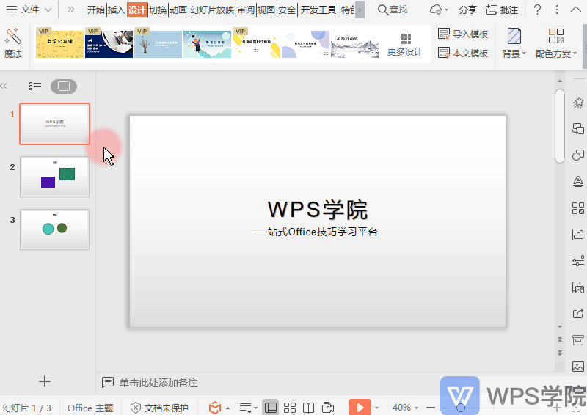Click the 分享 share button

(x=468, y=10)
